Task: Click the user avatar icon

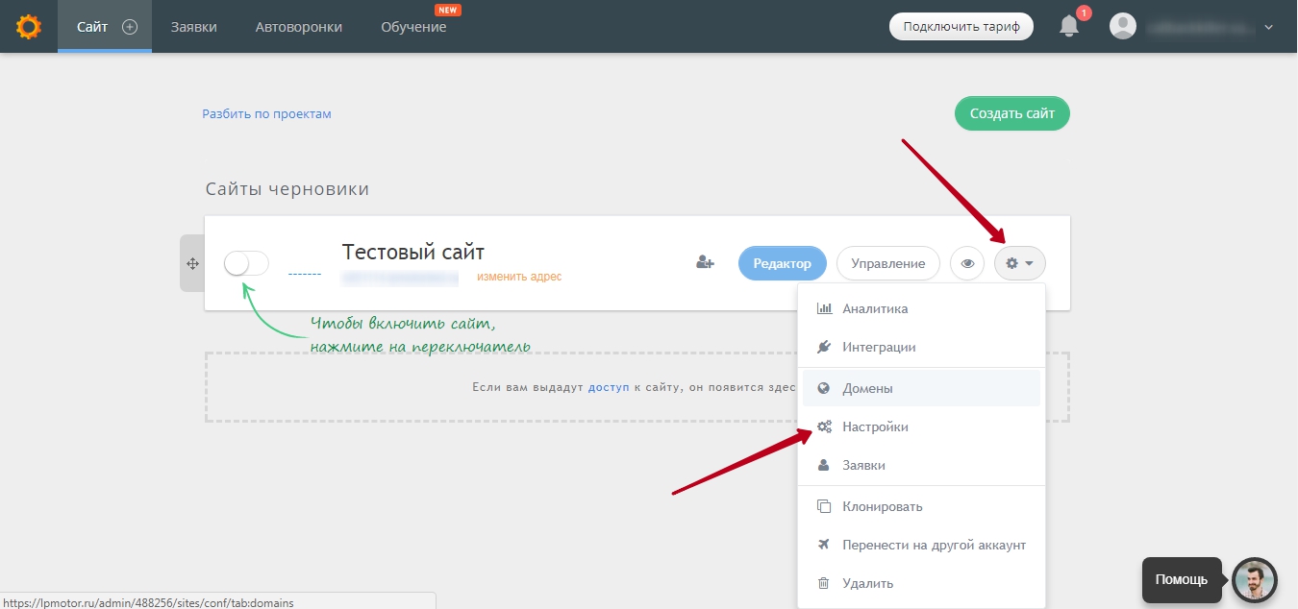Action: point(1122,26)
